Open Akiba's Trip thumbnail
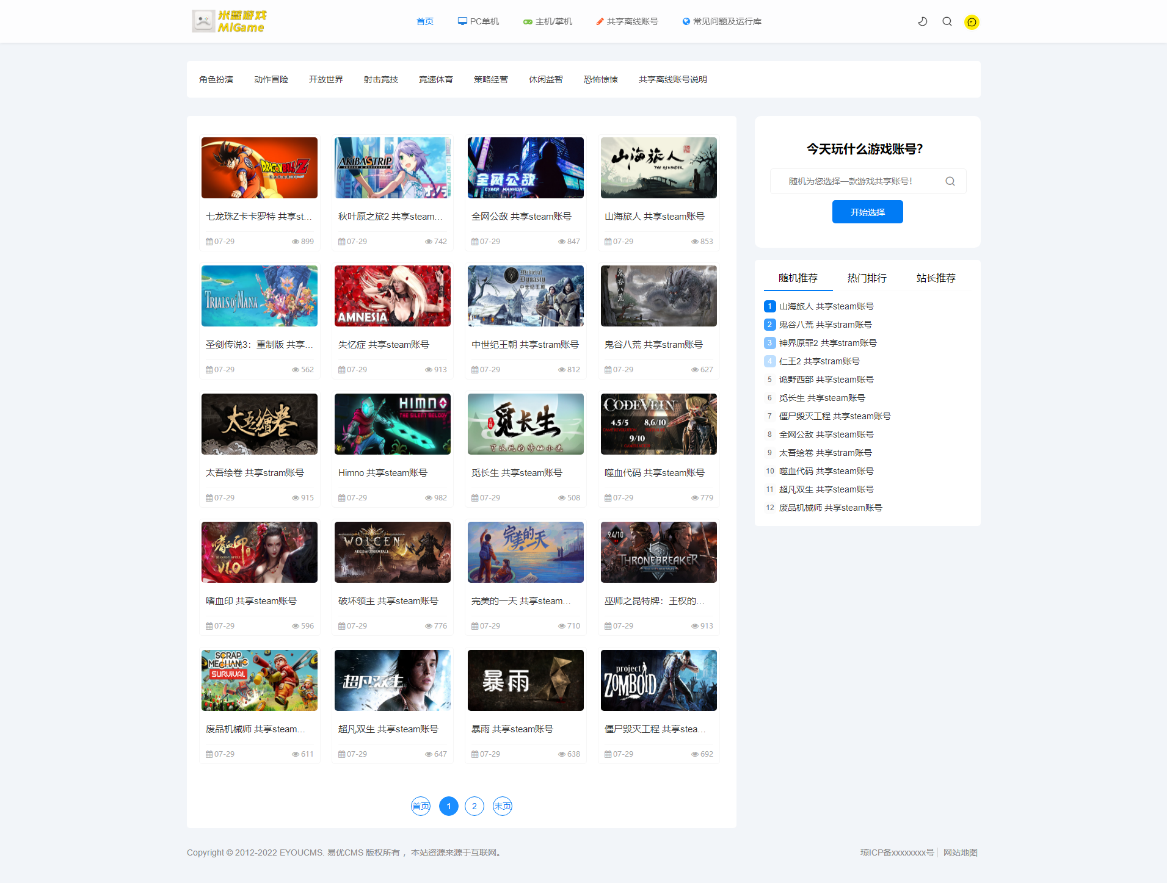 [x=393, y=168]
